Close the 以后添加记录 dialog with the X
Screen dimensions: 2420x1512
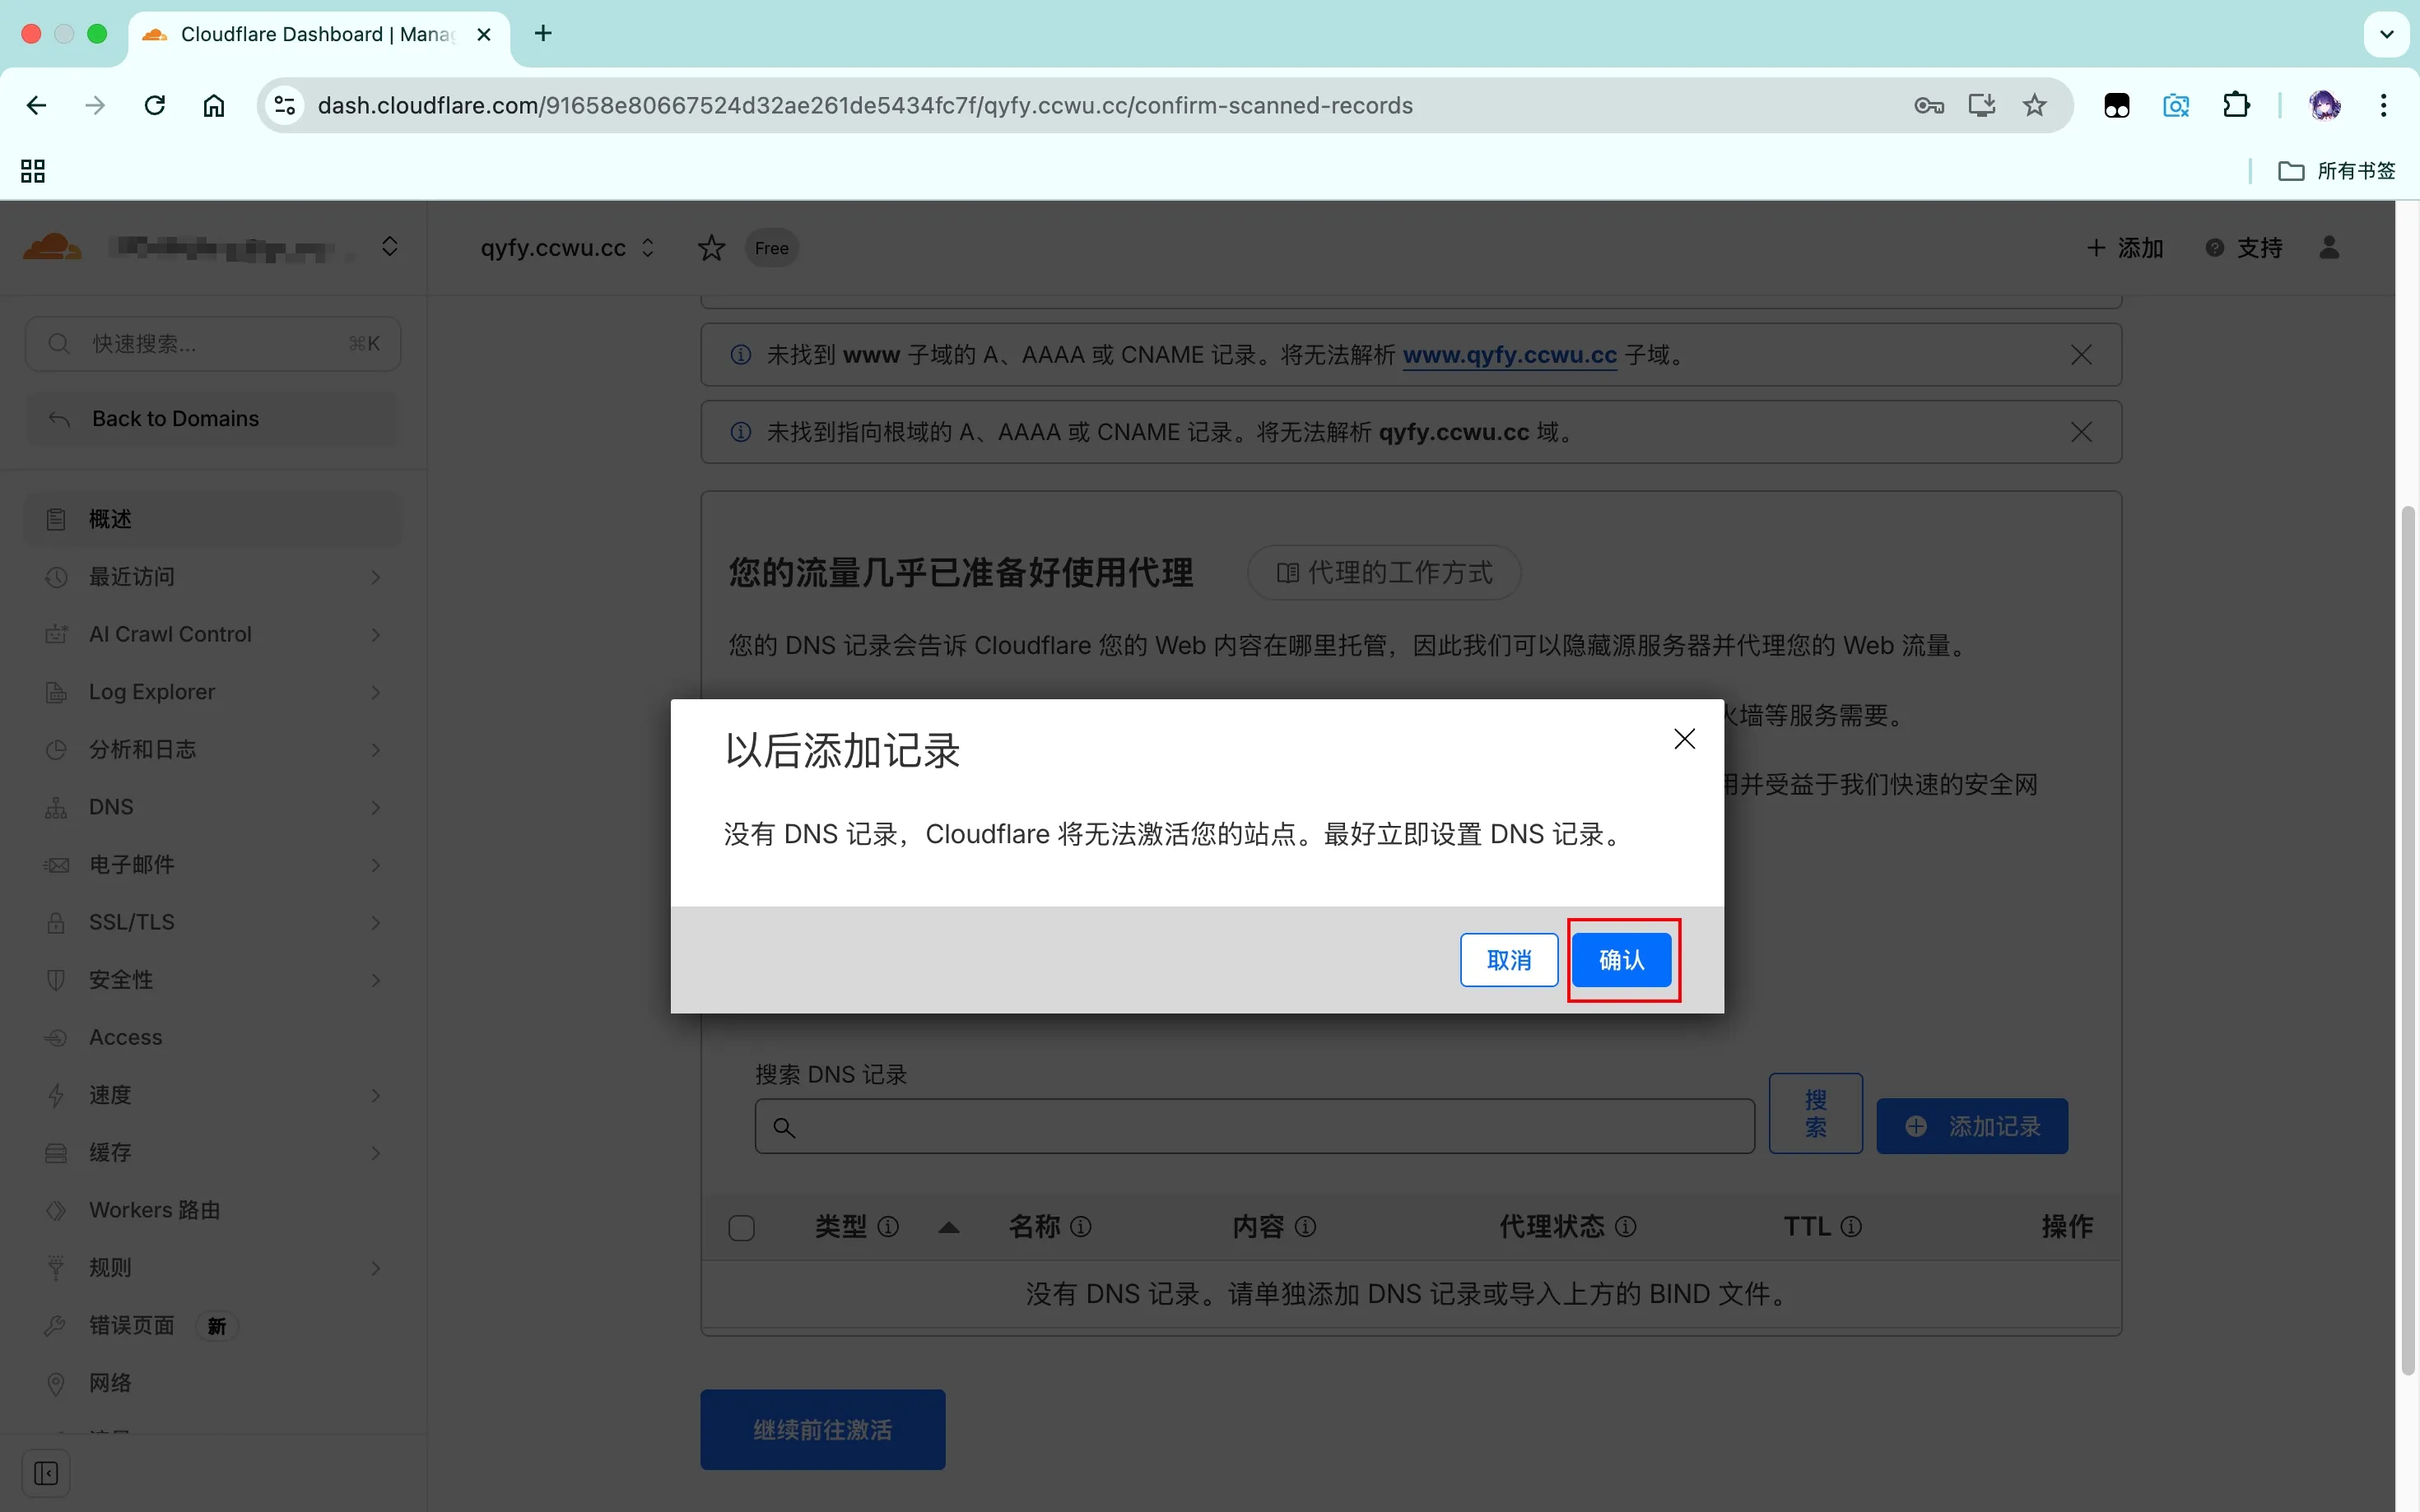(x=1683, y=739)
